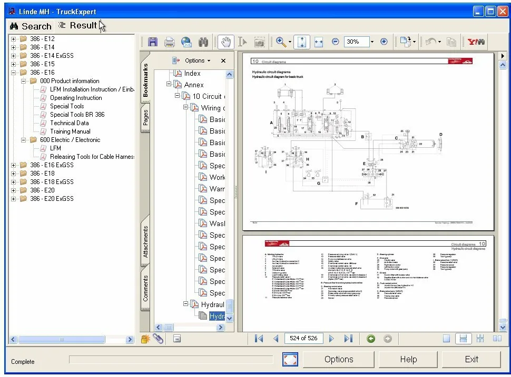The width and height of the screenshot is (511, 377).
Task: Choose the text Select tool
Action: [242, 42]
